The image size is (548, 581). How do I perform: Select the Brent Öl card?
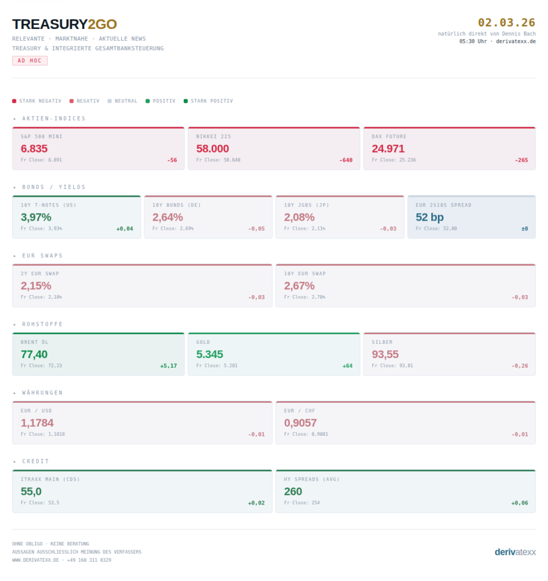point(99,355)
